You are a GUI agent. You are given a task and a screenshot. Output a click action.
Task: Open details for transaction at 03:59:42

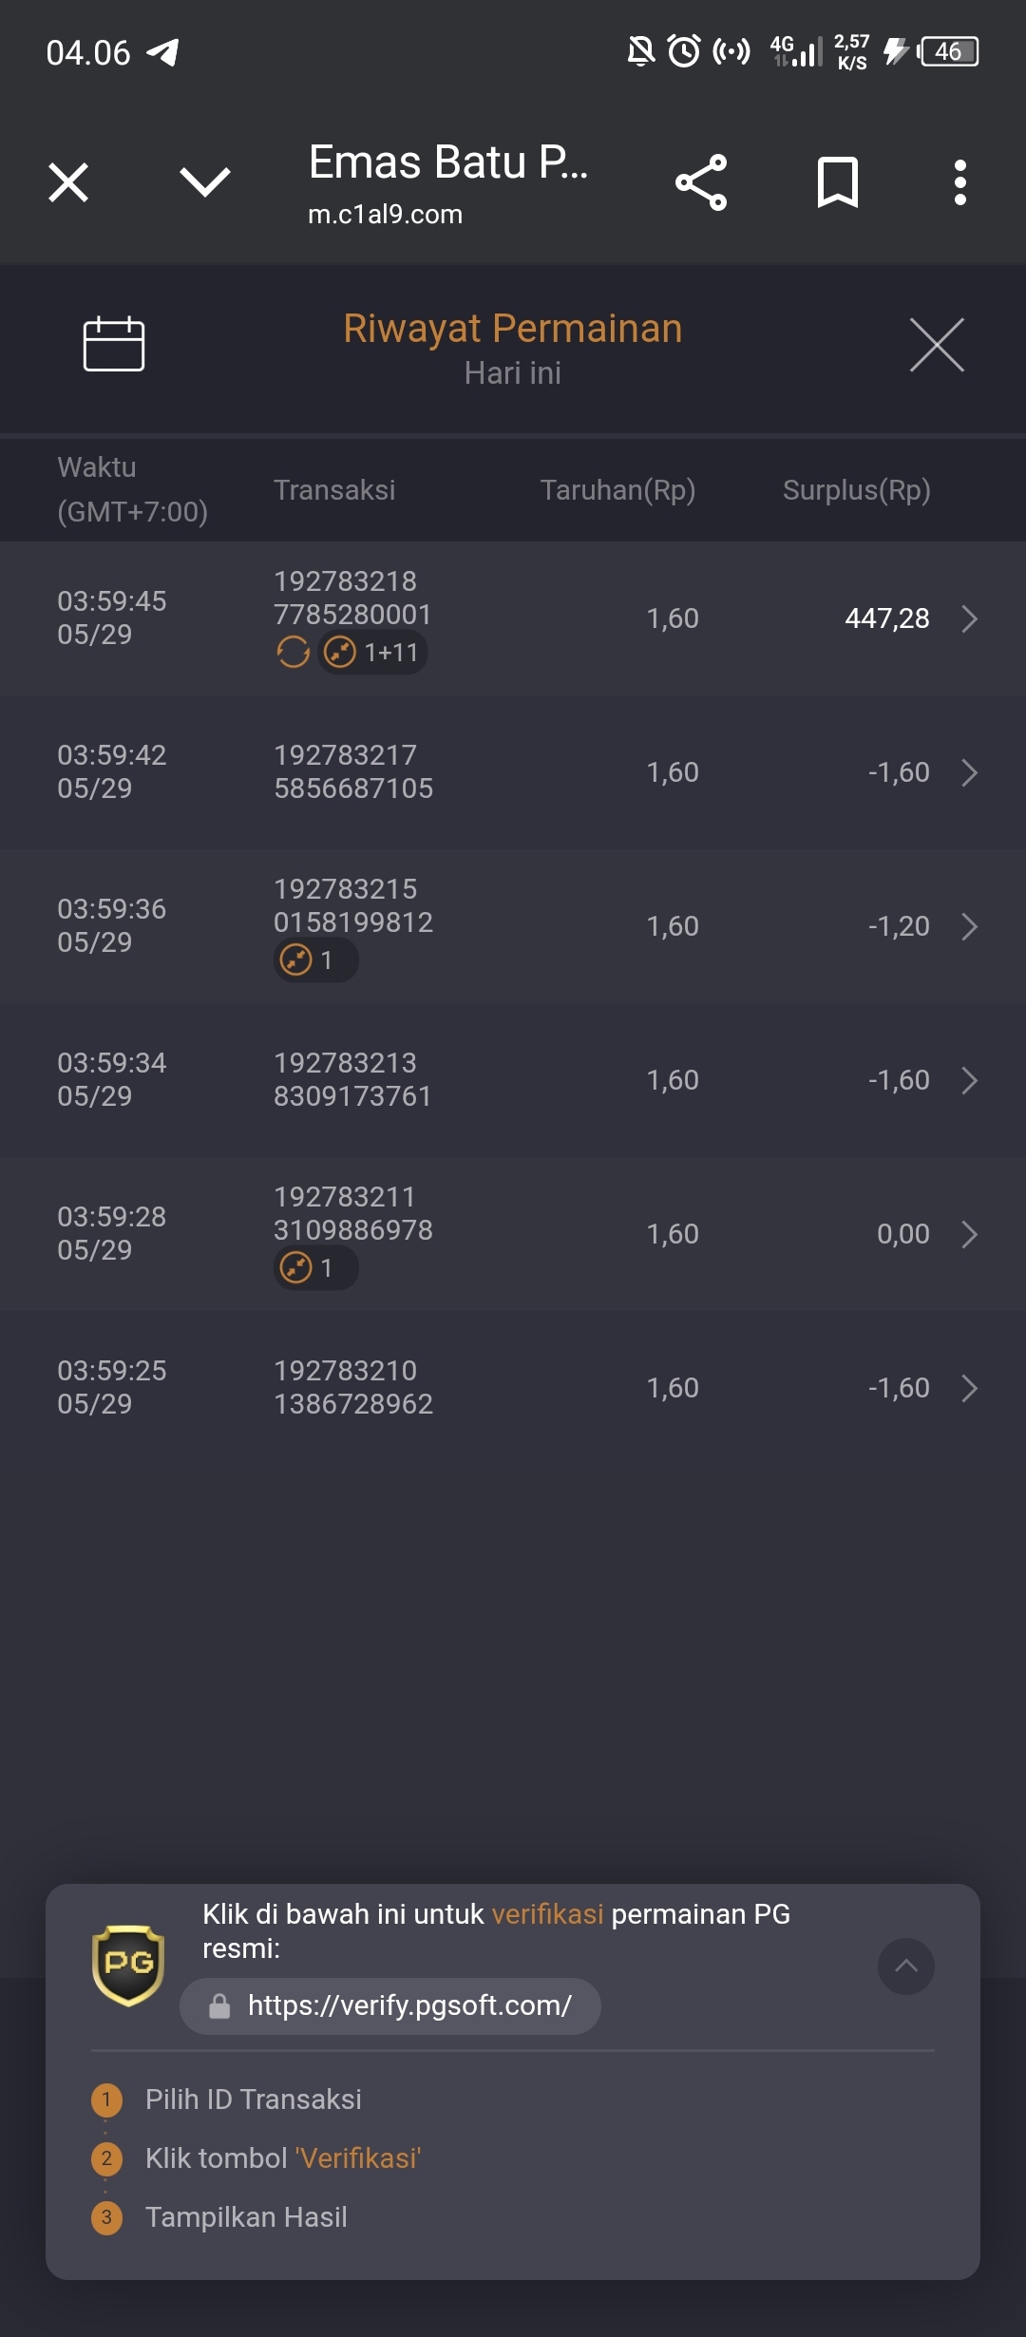(x=969, y=772)
